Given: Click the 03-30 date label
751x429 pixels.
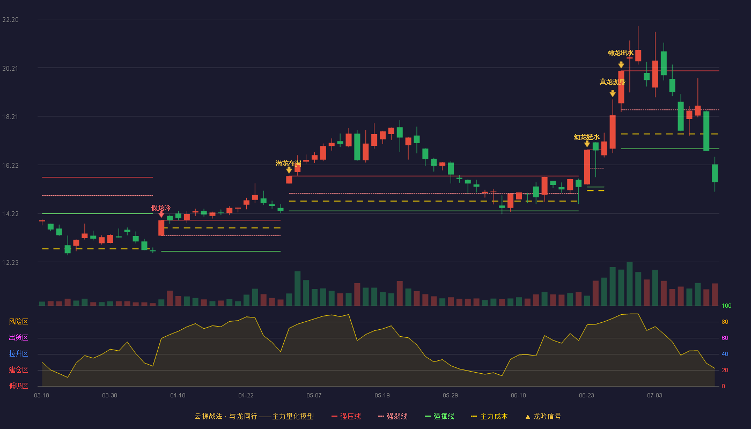Looking at the screenshot, I should pos(109,395).
